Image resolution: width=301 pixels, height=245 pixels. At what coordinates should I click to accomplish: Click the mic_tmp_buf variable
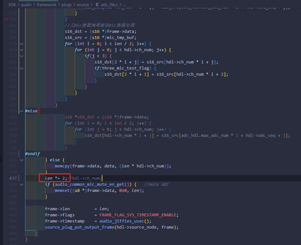click(120, 38)
